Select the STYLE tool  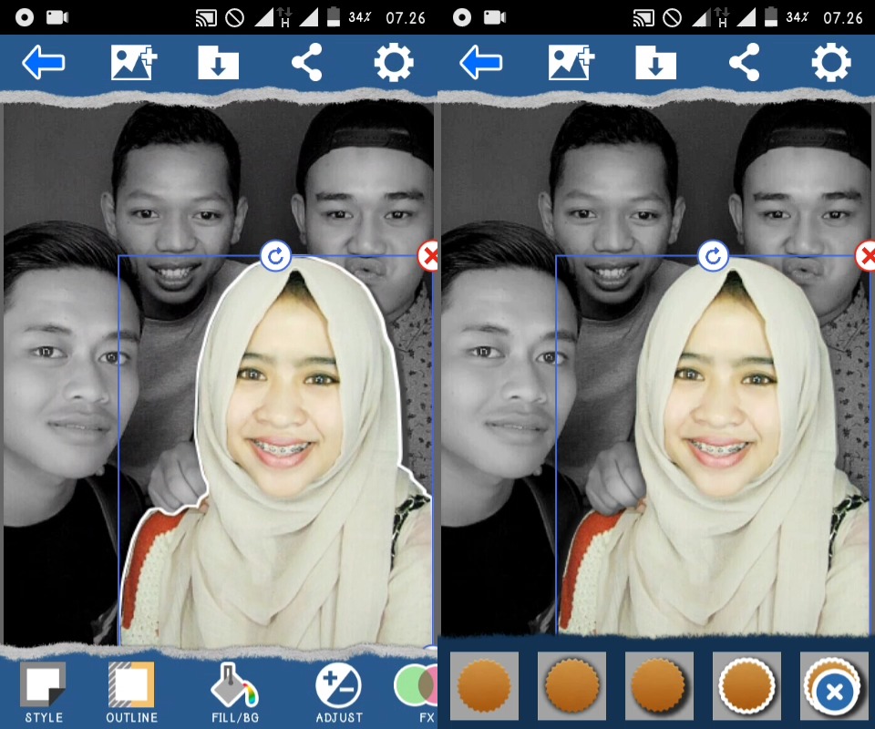click(43, 693)
